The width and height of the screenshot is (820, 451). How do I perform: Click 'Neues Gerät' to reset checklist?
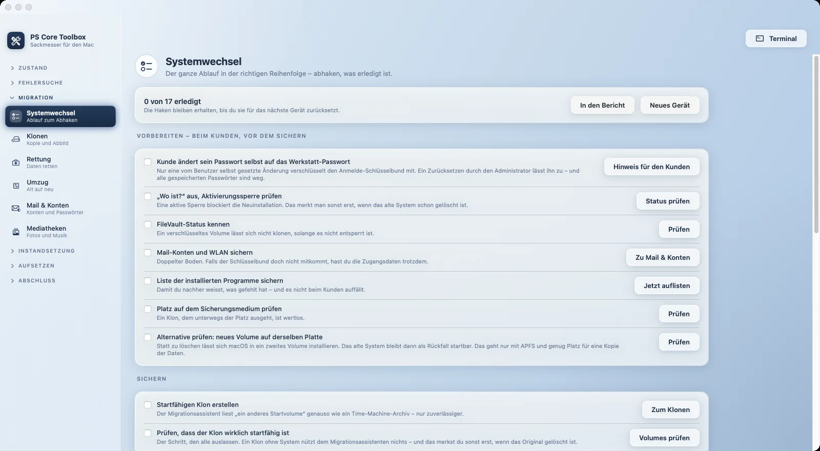click(670, 105)
